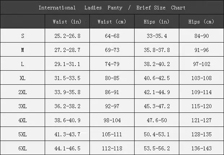
Task: Select the Waist (in) column header
Action: pyautogui.click(x=67, y=22)
